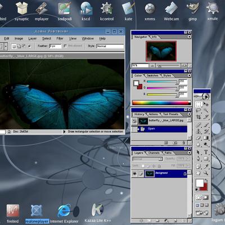Select the Path Selection arrow tool
This screenshot has height=225, width=225.
click(199, 152)
